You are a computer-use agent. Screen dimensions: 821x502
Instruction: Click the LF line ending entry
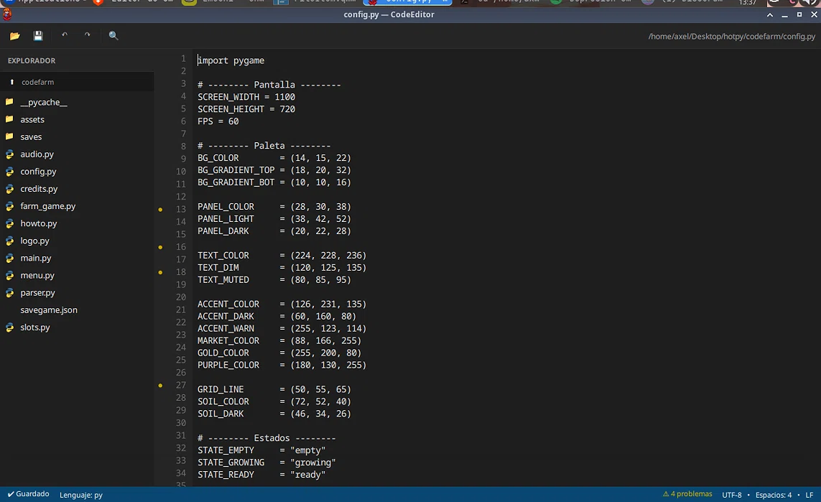809,495
